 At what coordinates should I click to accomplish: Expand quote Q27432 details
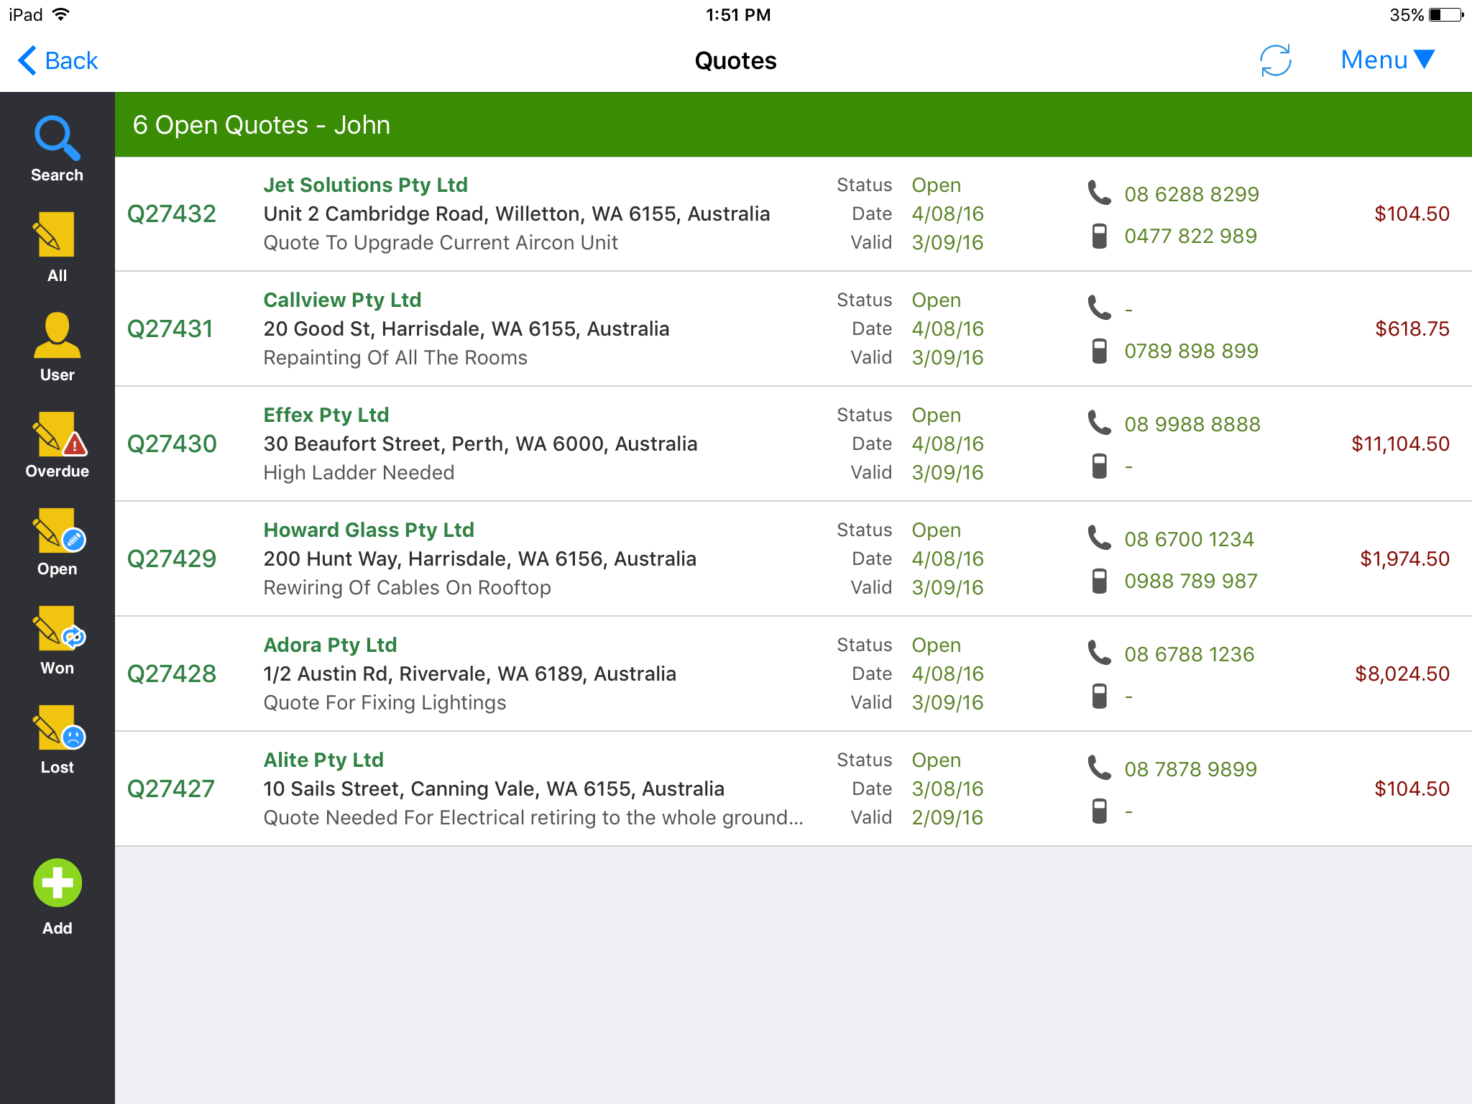[x=736, y=213]
